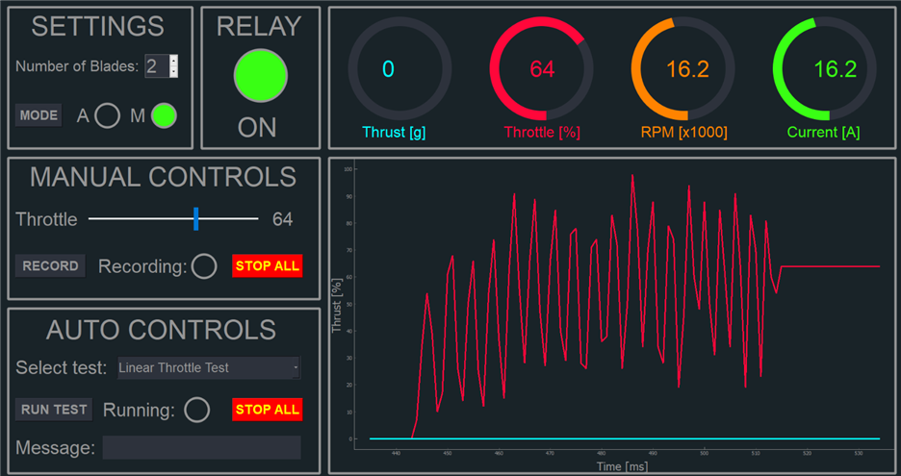Click the Thrust [g] circular gauge
Viewport: 901px width, 476px height.
tap(399, 69)
